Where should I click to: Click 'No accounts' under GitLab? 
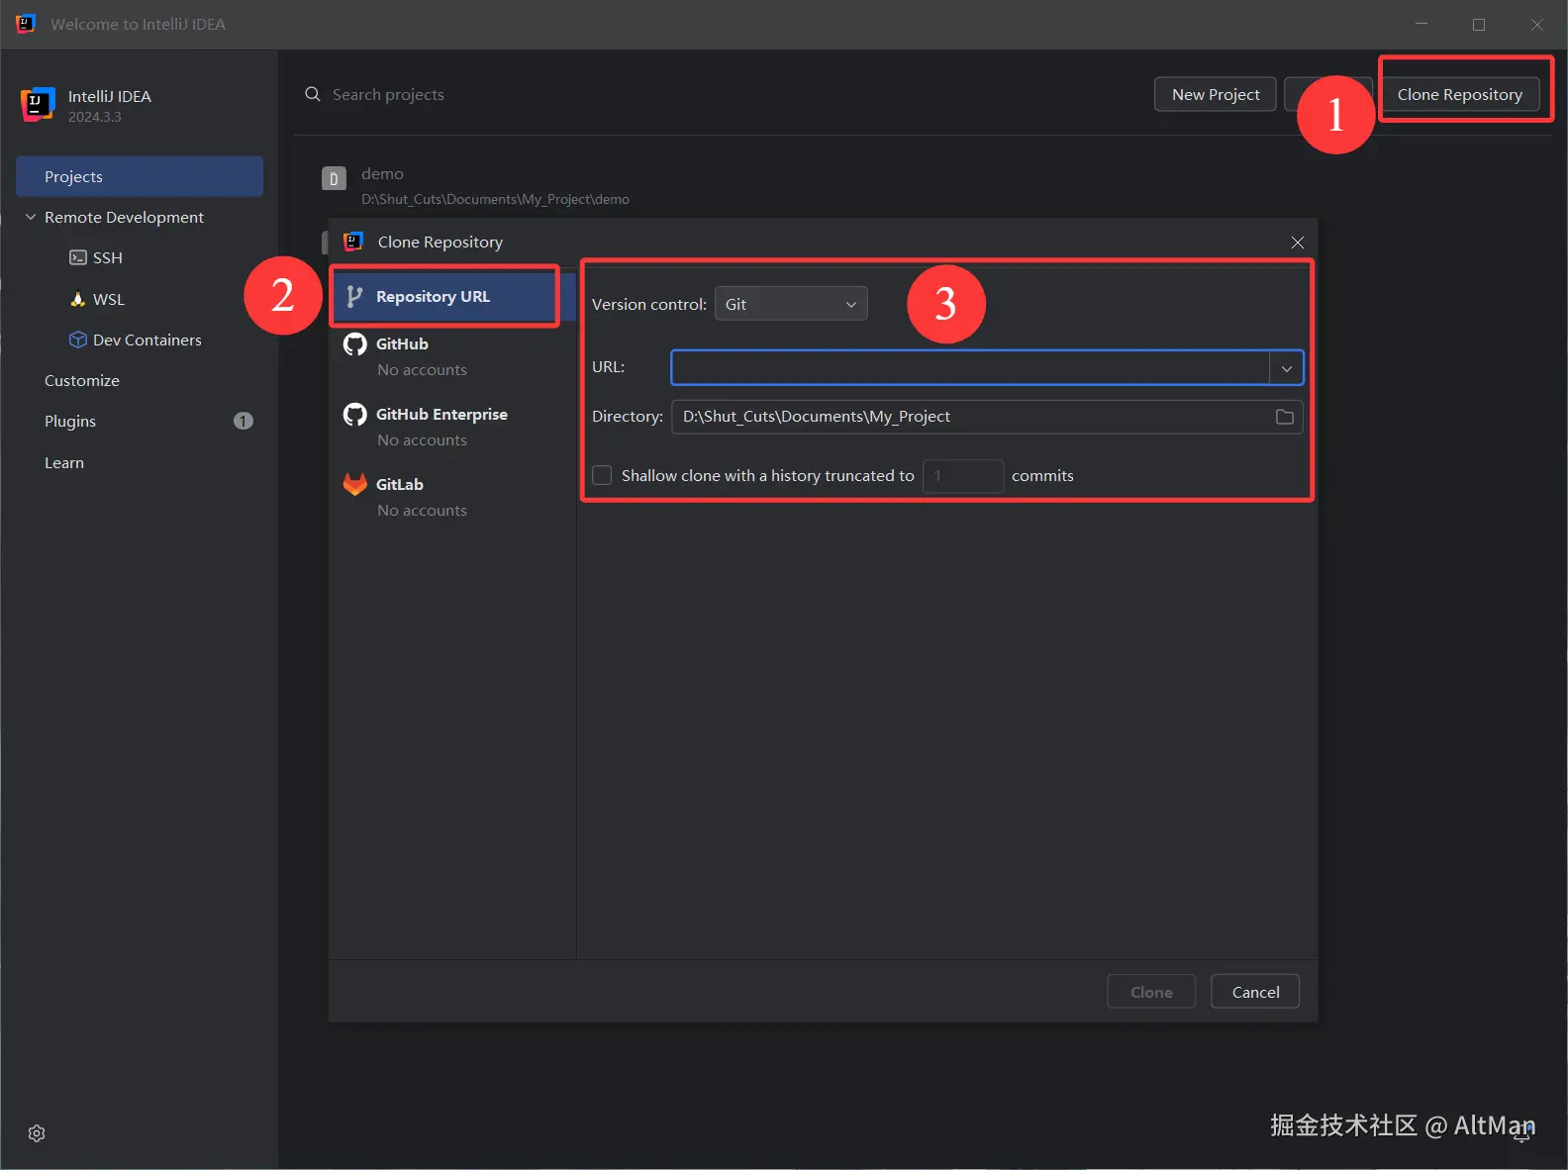tap(422, 511)
